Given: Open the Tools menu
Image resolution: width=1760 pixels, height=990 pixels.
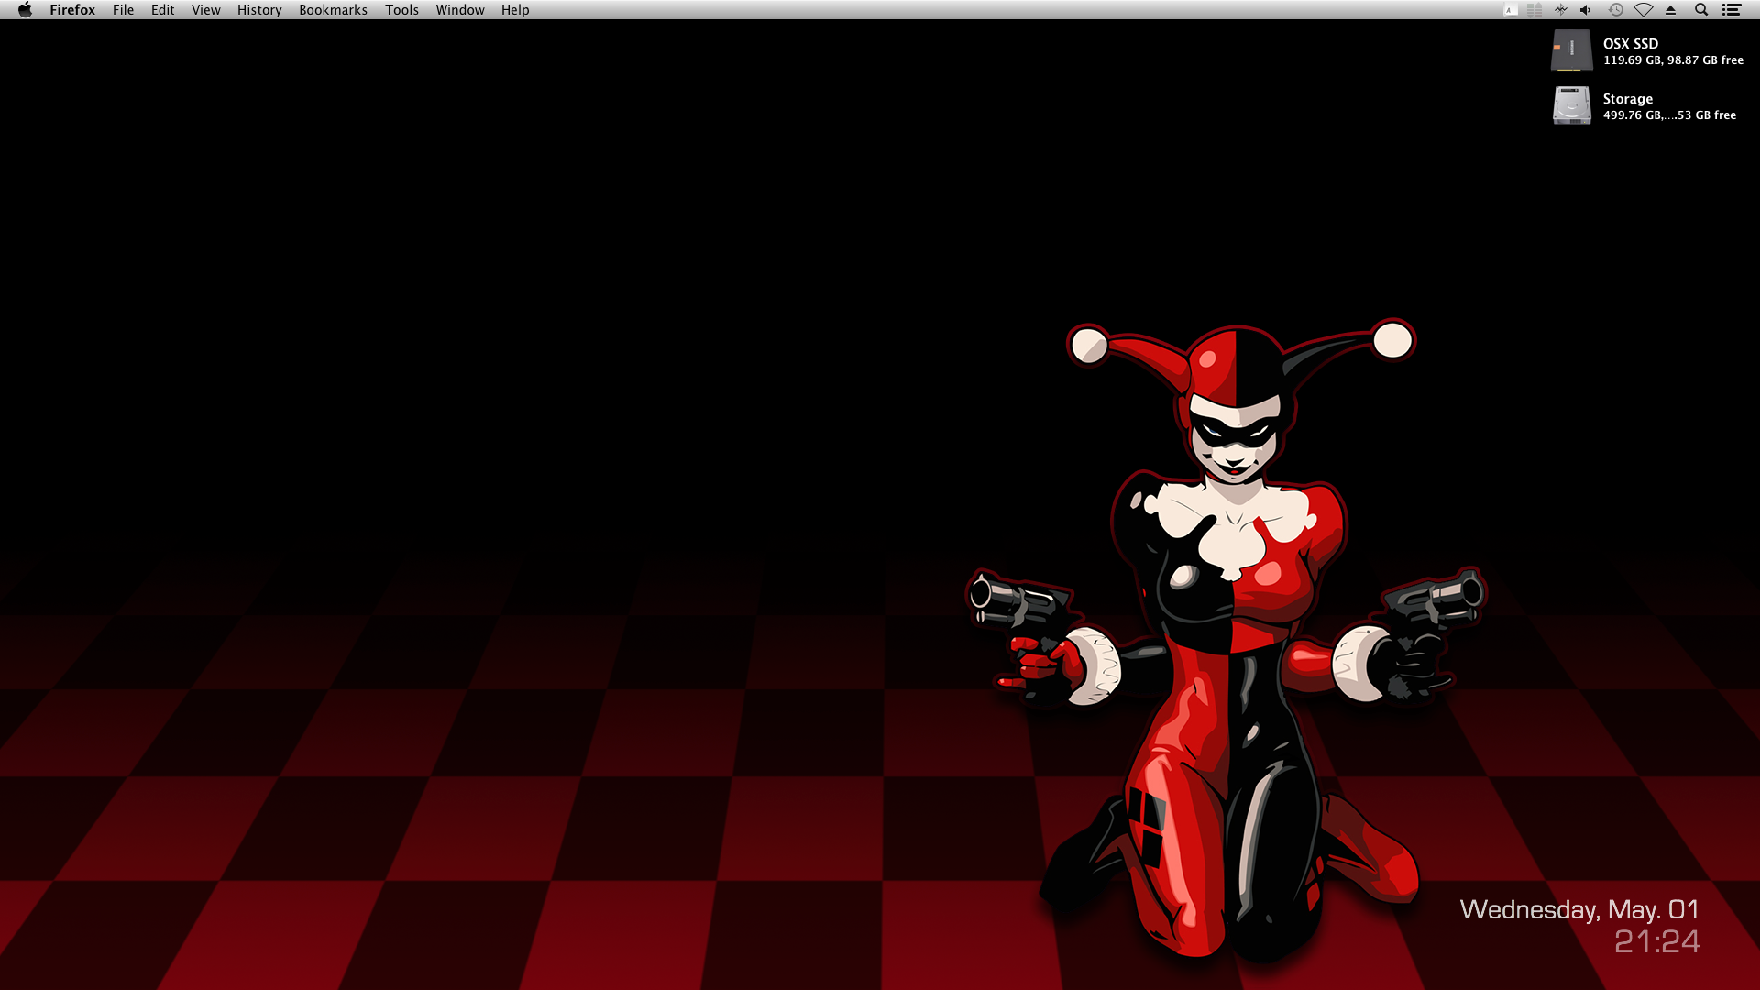Looking at the screenshot, I should point(401,10).
